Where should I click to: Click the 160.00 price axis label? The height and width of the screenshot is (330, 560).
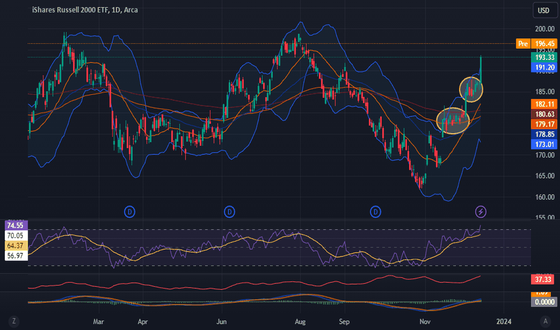pyautogui.click(x=544, y=197)
